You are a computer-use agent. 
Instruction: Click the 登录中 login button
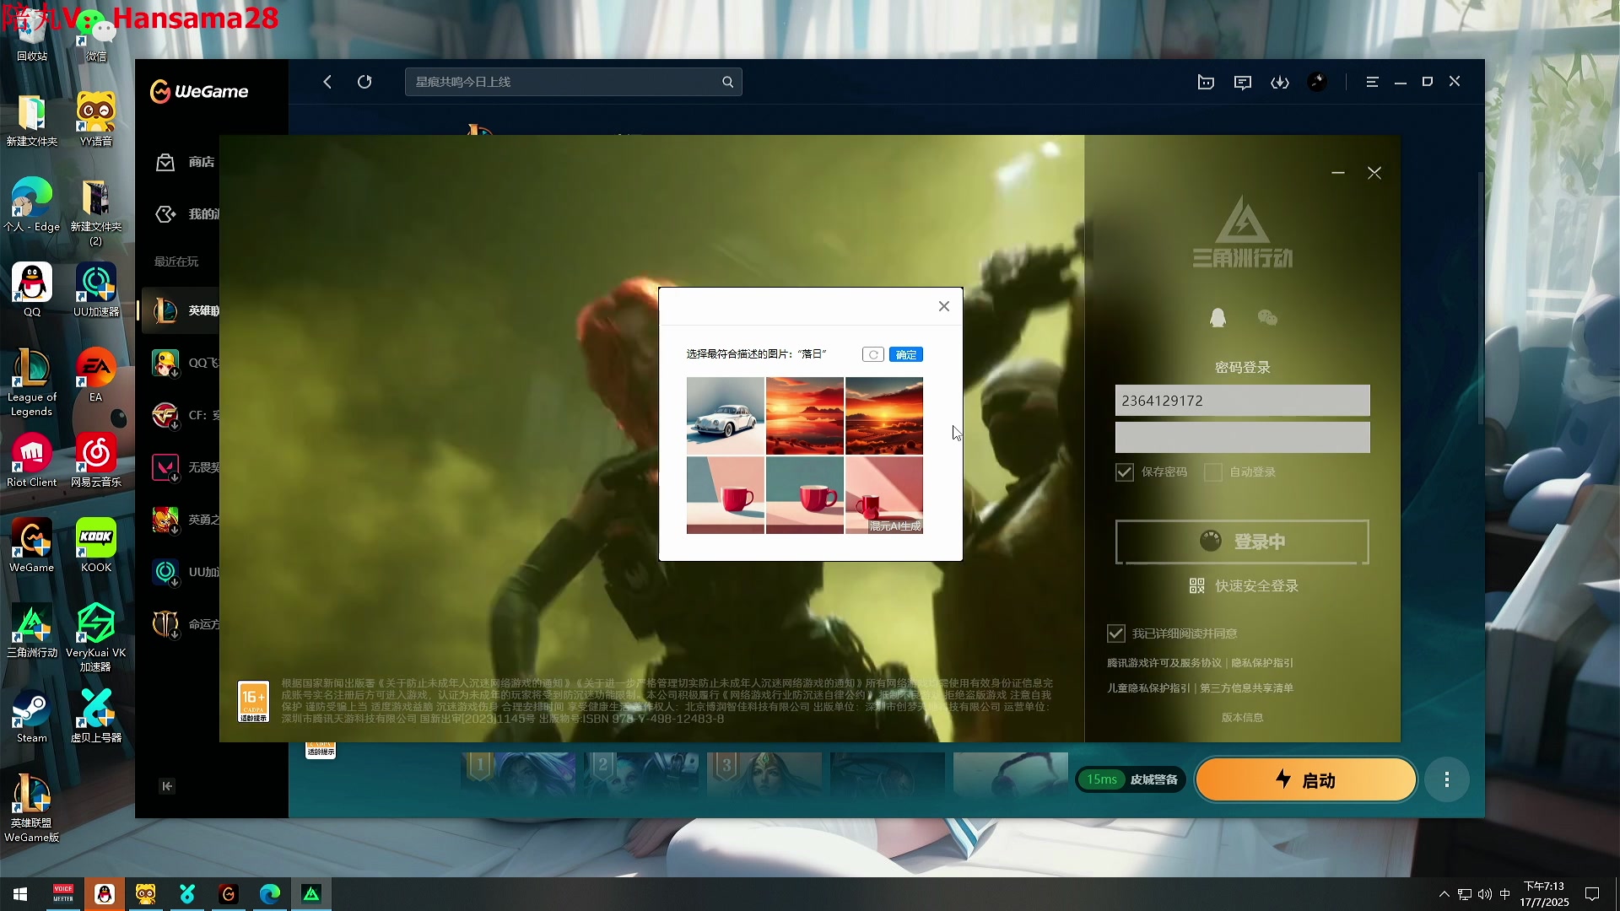pyautogui.click(x=1242, y=542)
